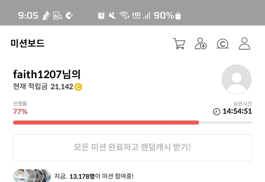The image size is (265, 182).
Task: Tap the alarm icon in status bar
Action: click(101, 16)
